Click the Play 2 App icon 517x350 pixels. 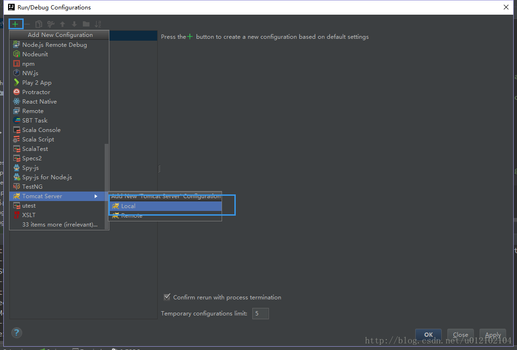(17, 82)
